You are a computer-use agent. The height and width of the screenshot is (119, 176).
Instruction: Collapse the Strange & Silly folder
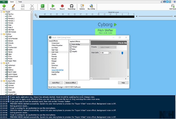(1, 81)
